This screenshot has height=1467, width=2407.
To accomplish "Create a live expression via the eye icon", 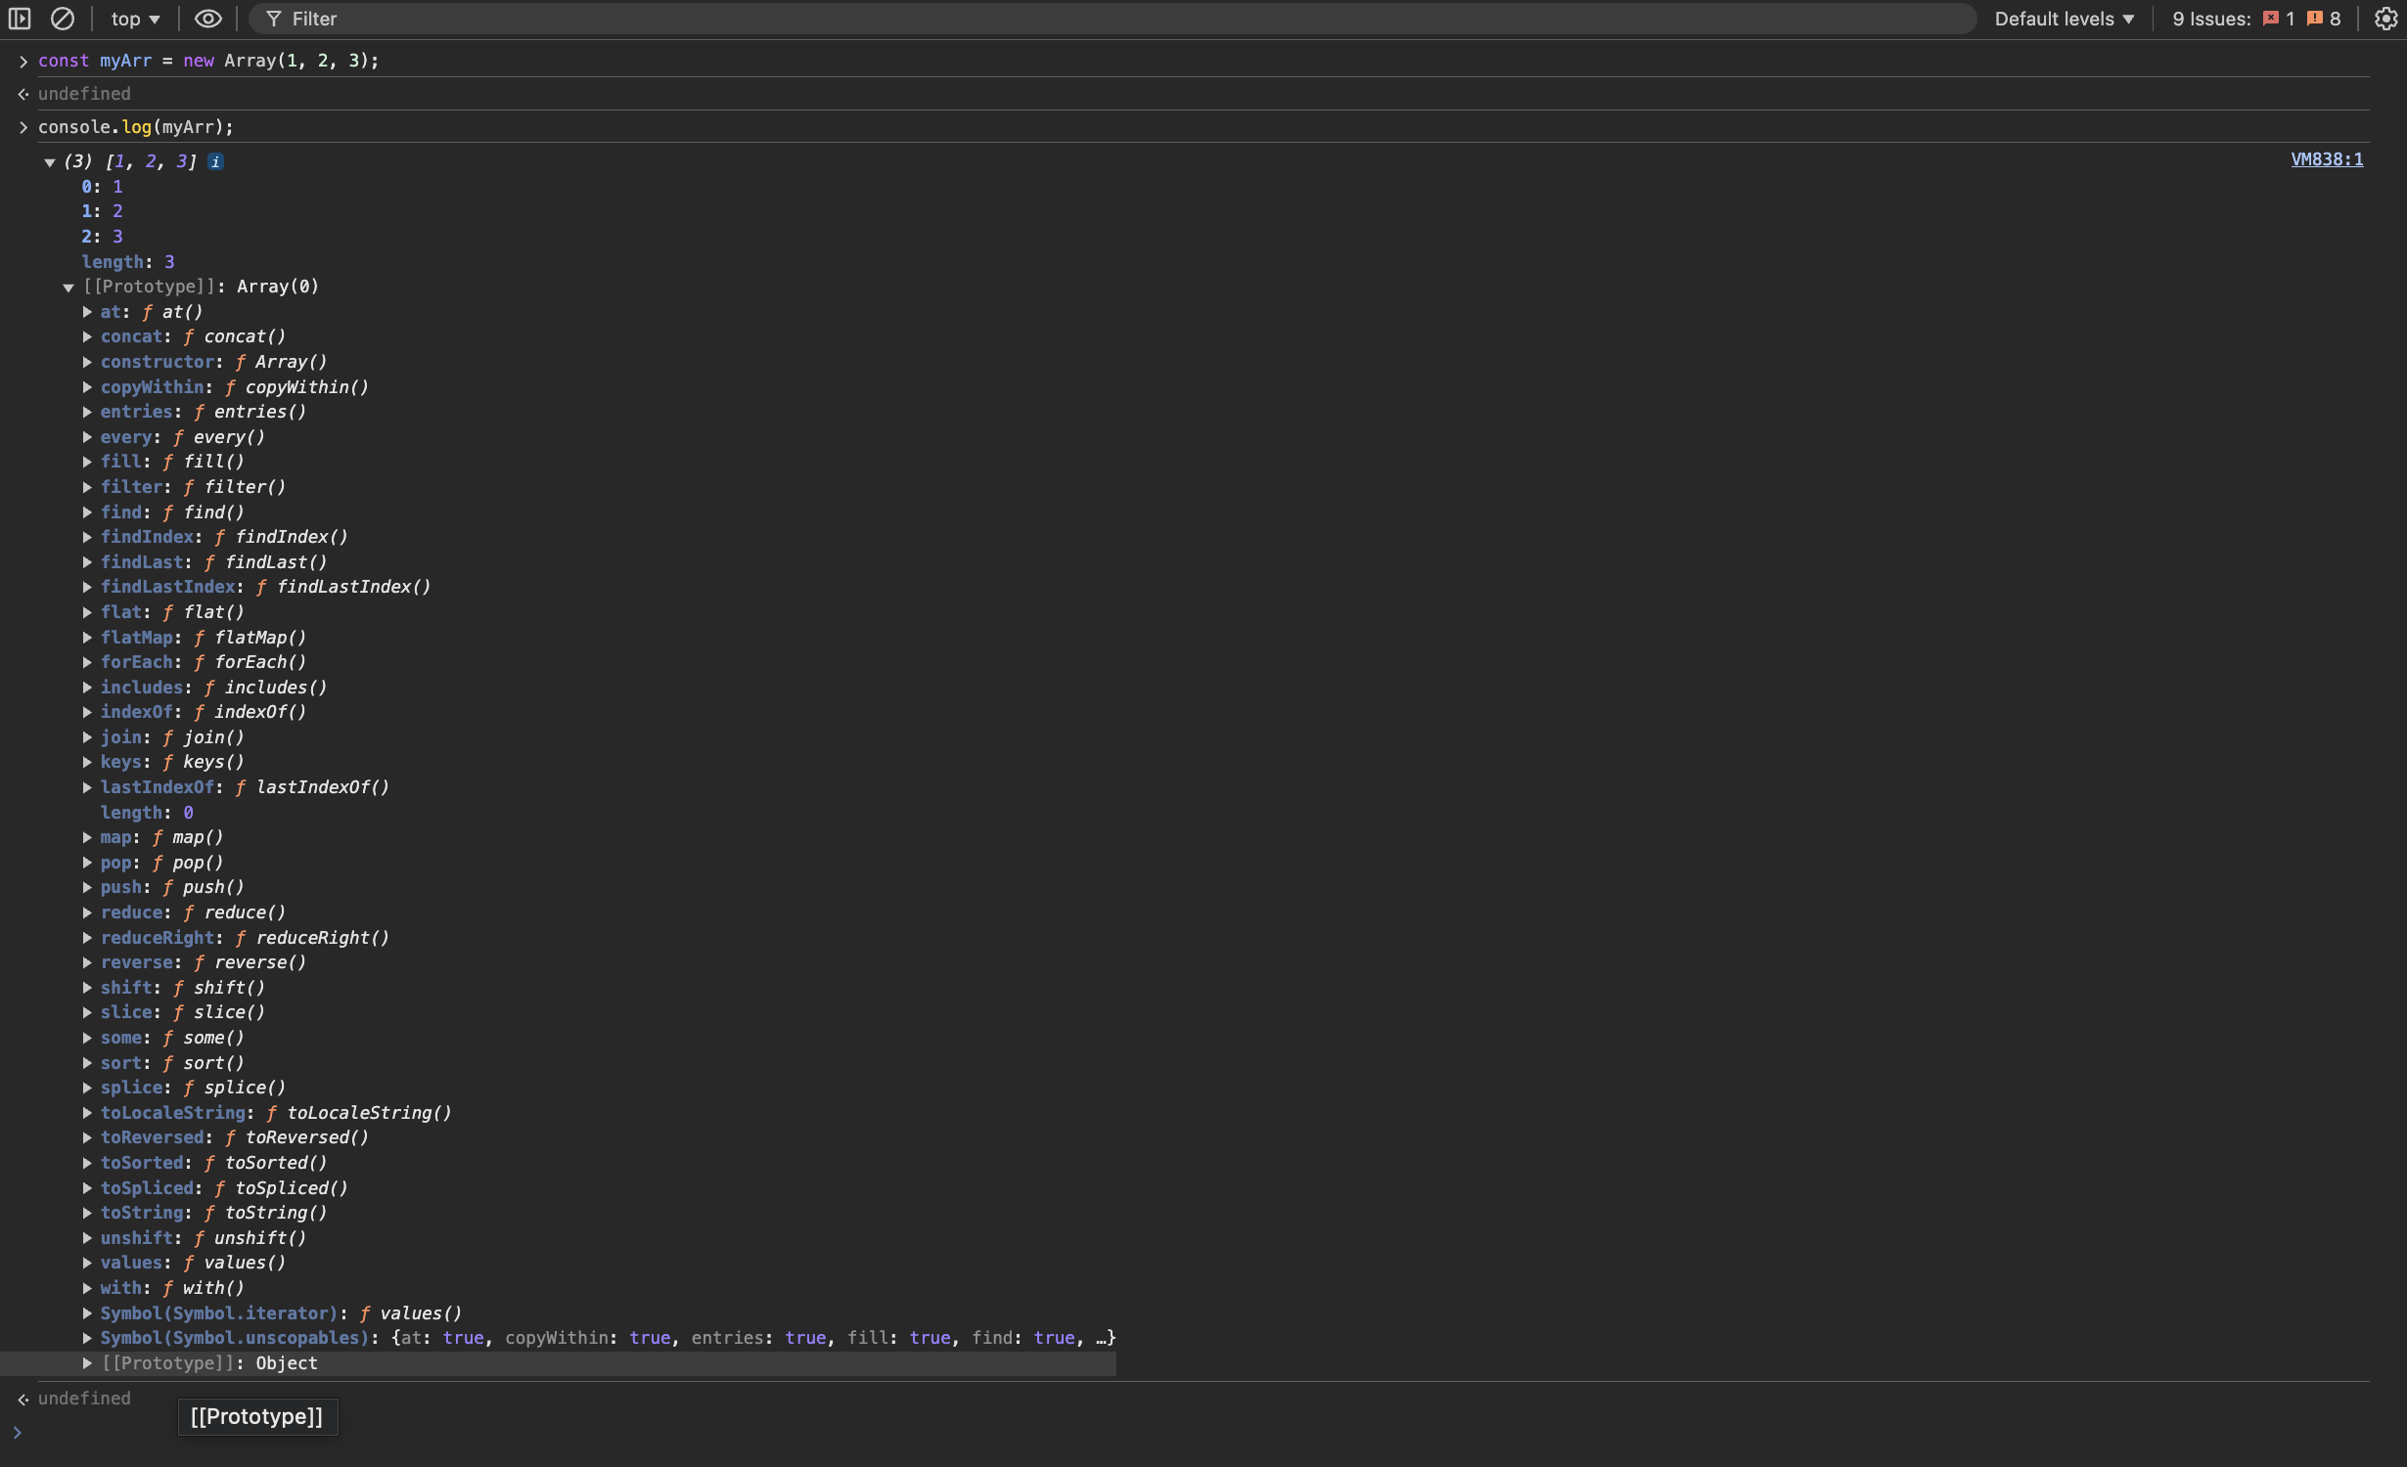I will coord(207,19).
